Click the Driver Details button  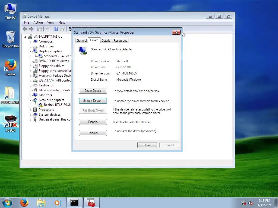point(93,91)
